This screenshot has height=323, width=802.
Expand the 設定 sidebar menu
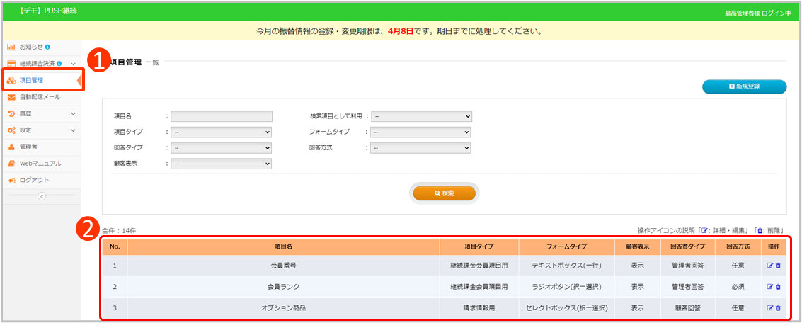coord(41,130)
